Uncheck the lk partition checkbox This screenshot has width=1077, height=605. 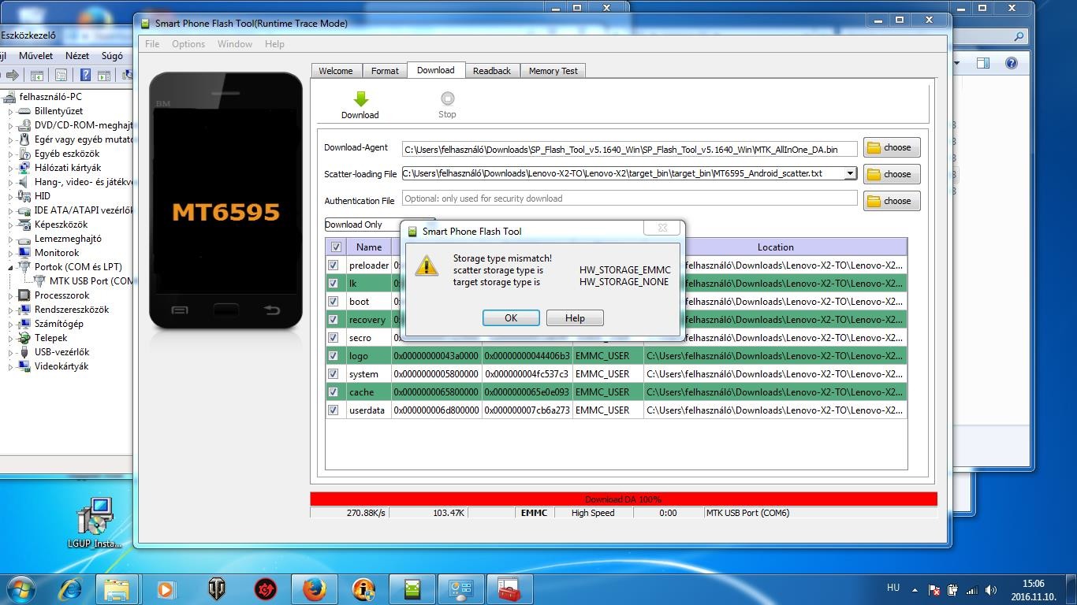tap(334, 284)
